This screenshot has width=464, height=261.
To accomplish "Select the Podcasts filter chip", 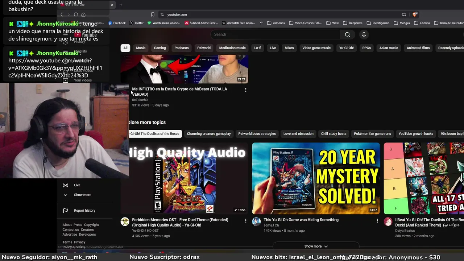I will 182,48.
